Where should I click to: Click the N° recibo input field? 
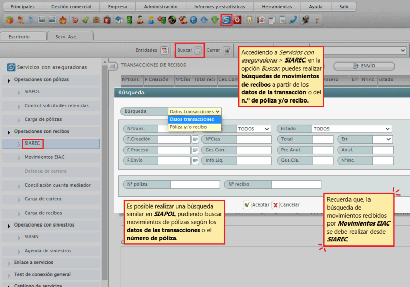[x=296, y=184]
